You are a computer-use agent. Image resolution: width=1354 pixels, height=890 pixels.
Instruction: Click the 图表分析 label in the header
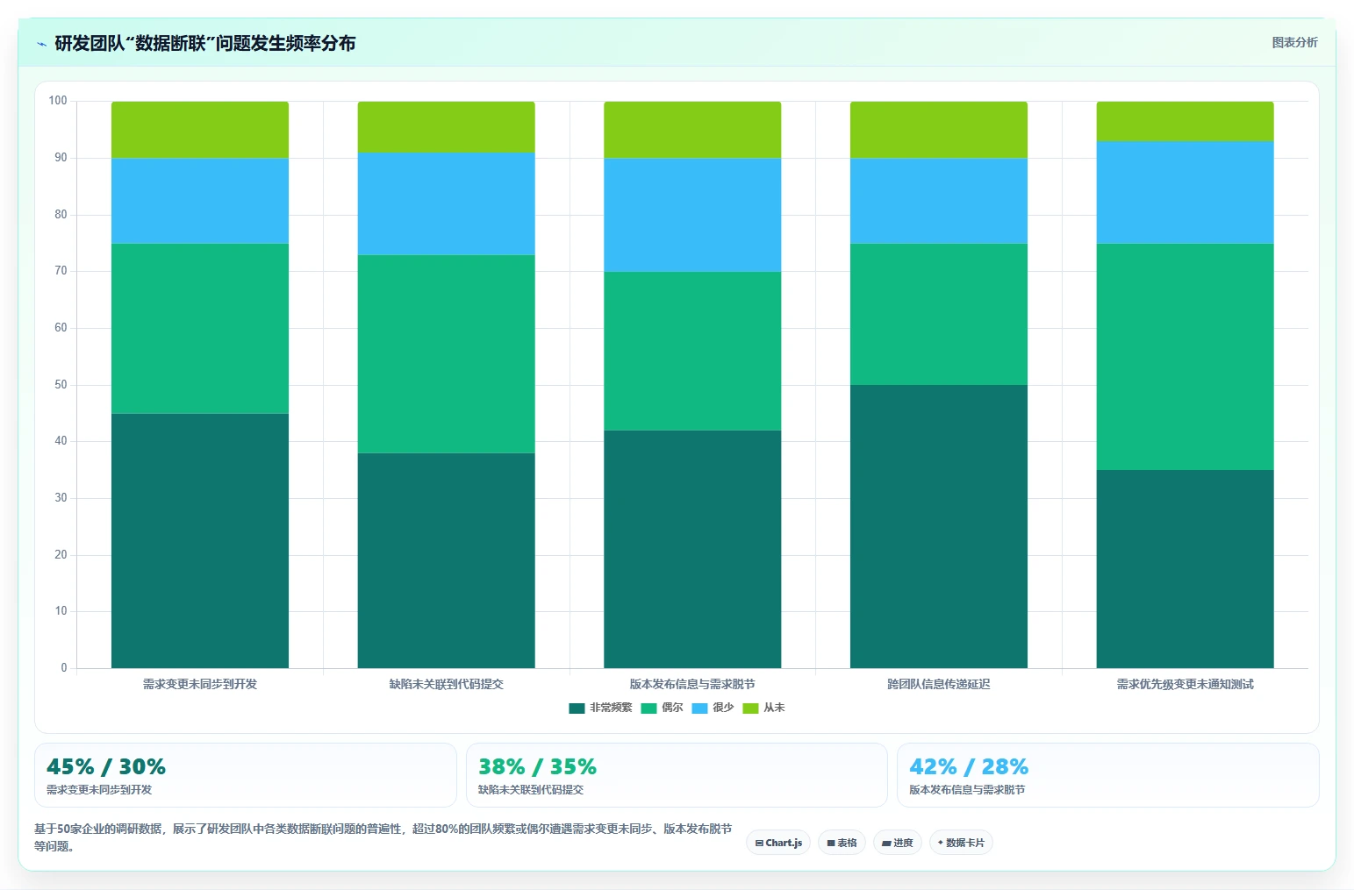[x=1294, y=42]
